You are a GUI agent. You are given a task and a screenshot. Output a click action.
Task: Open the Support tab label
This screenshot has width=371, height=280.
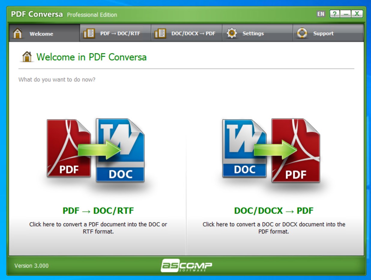[x=323, y=34]
